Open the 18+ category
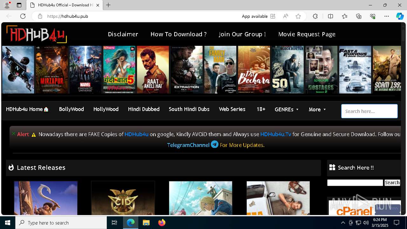This screenshot has height=229, width=407. tap(261, 109)
